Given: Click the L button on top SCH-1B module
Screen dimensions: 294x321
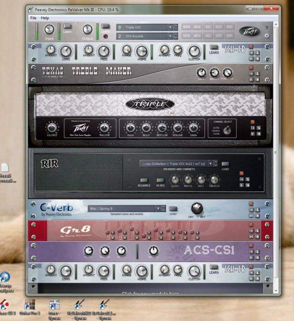Looking at the screenshot, I should [x=258, y=53].
